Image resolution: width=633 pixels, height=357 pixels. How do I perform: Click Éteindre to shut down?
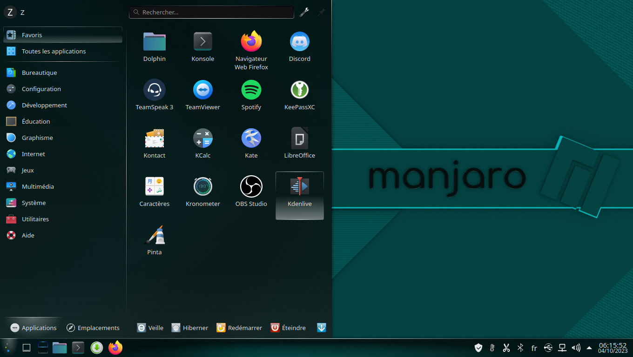pos(289,328)
